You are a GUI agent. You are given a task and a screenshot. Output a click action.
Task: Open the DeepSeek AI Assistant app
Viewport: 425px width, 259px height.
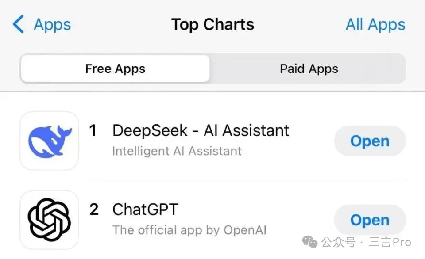pos(370,141)
